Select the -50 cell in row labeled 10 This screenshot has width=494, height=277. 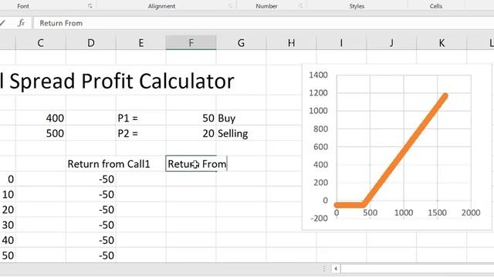click(x=91, y=195)
